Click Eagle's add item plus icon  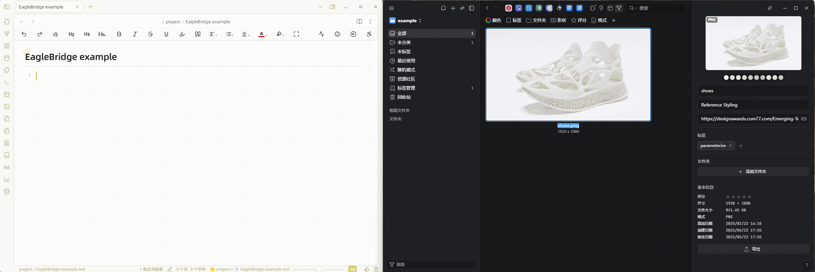(453, 8)
